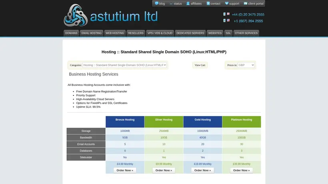The height and width of the screenshot is (184, 328).
Task: Click the page title Hosting :: Standard Shared heading
Action: click(x=164, y=52)
